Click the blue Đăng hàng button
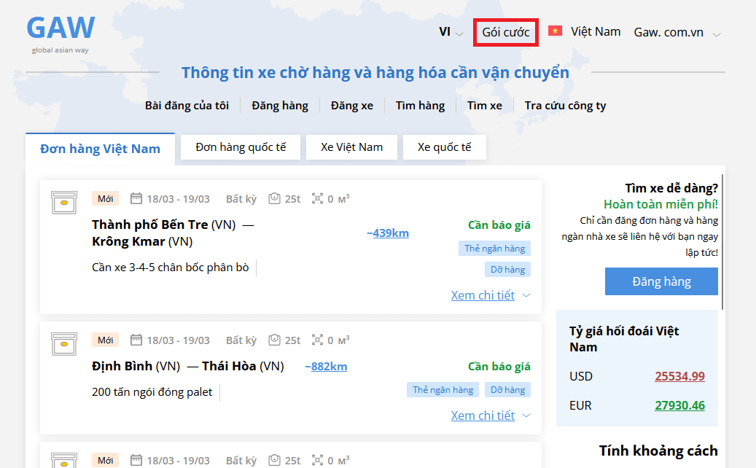The height and width of the screenshot is (468, 756). point(661,281)
